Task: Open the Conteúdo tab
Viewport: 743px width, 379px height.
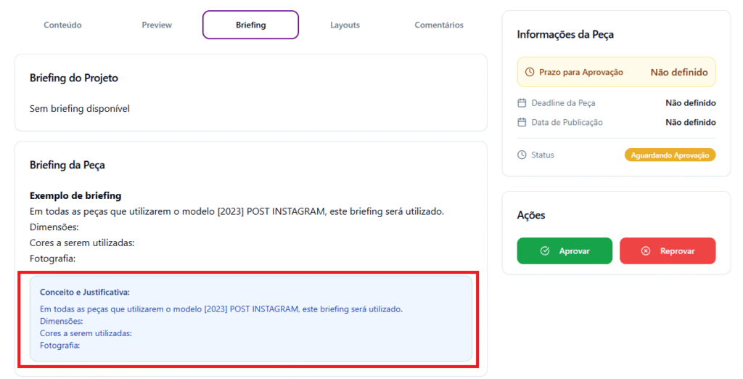Action: tap(62, 25)
